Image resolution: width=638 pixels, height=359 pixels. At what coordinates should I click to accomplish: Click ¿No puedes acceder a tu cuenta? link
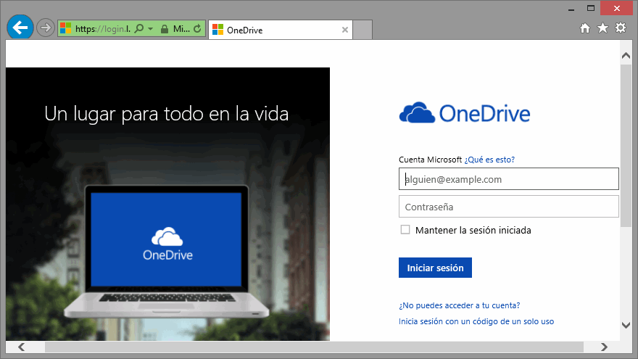pyautogui.click(x=459, y=305)
